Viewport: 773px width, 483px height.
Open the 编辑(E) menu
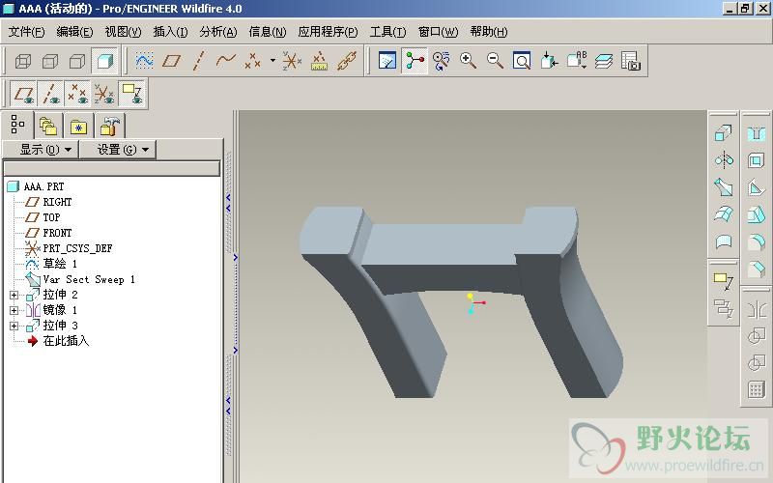point(75,32)
